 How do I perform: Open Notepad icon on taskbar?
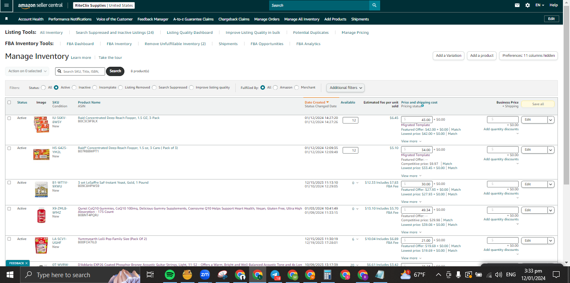coord(380,275)
